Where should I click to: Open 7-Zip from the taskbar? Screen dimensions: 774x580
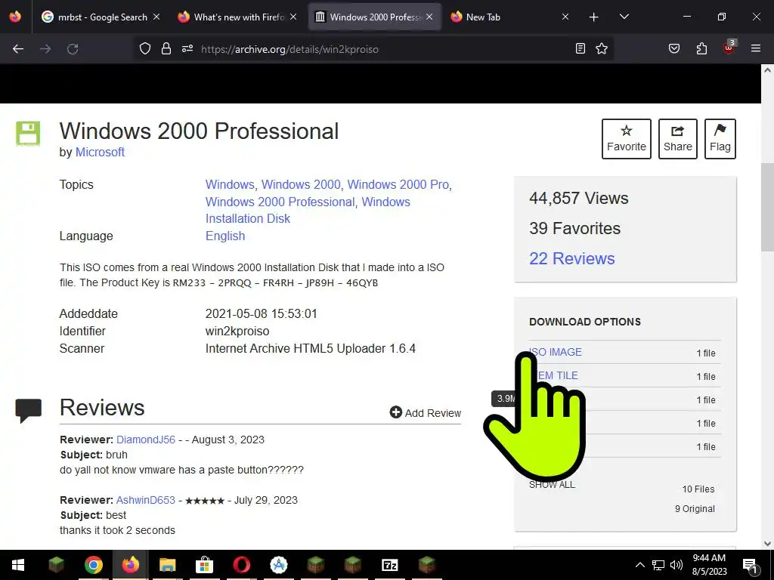pos(390,565)
